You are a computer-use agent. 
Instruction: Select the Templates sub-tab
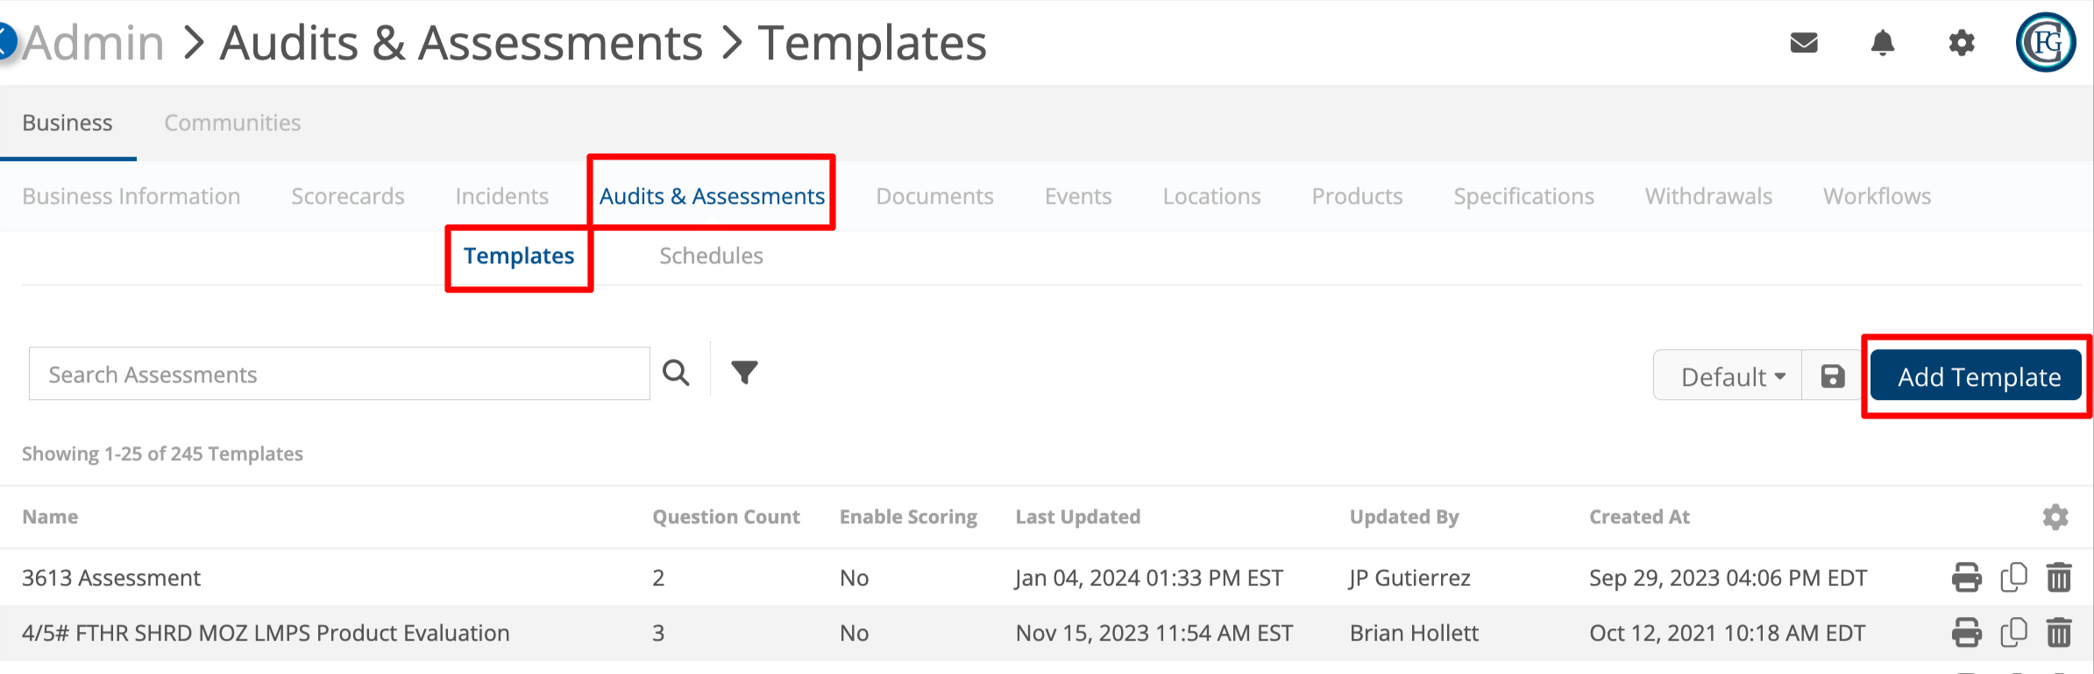pos(519,256)
